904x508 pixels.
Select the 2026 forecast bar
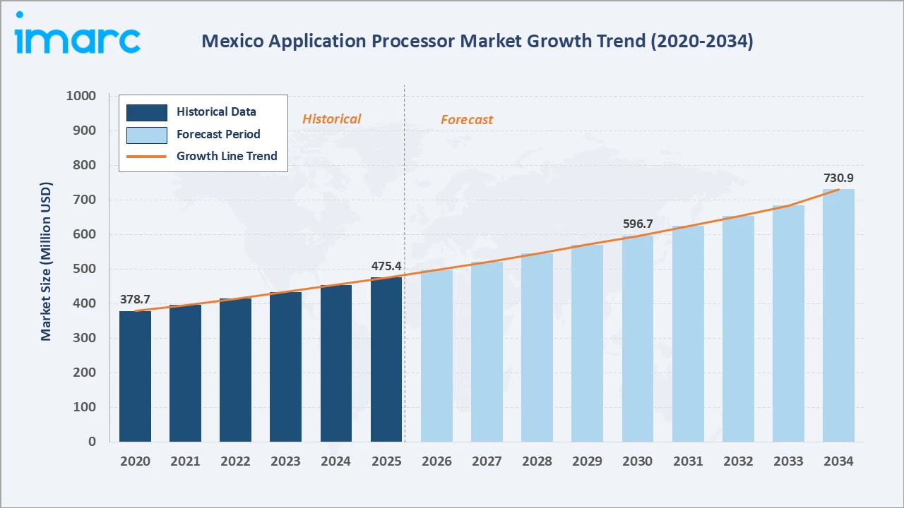436,356
